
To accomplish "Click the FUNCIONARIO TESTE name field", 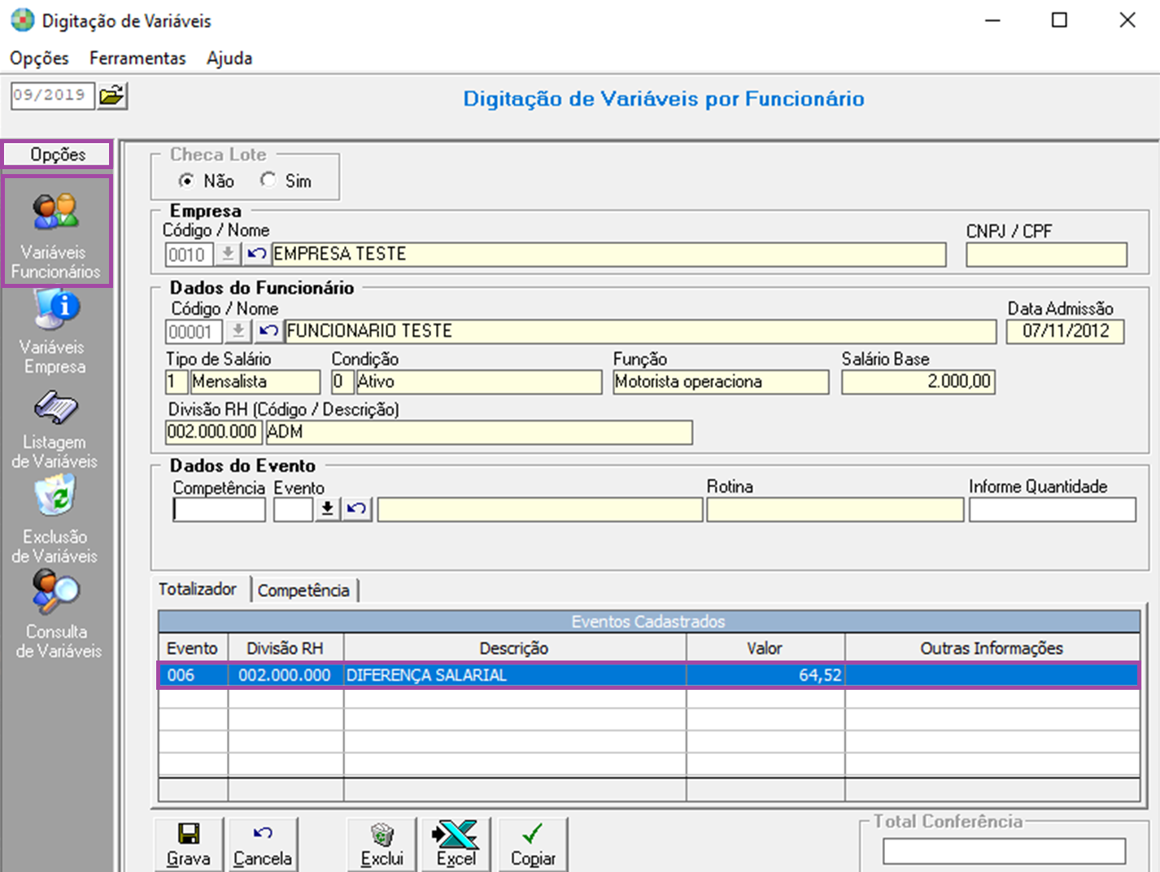I will pyautogui.click(x=641, y=331).
